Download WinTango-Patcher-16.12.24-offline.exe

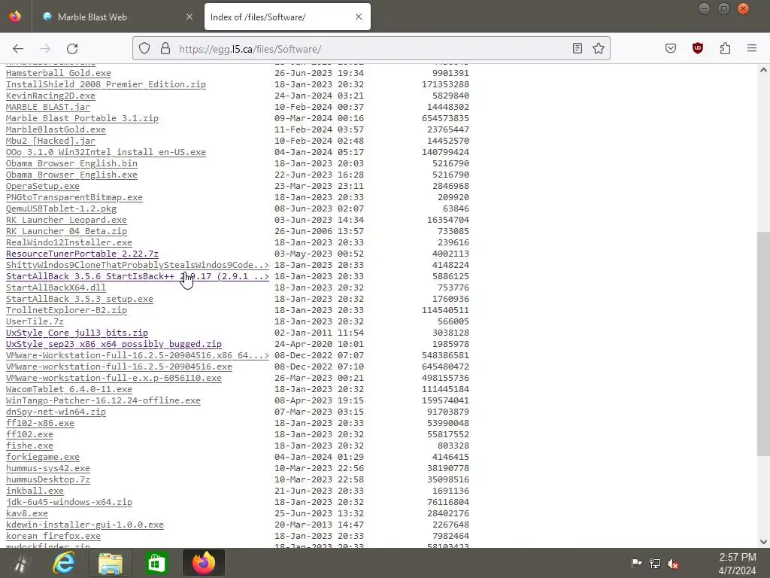click(103, 401)
